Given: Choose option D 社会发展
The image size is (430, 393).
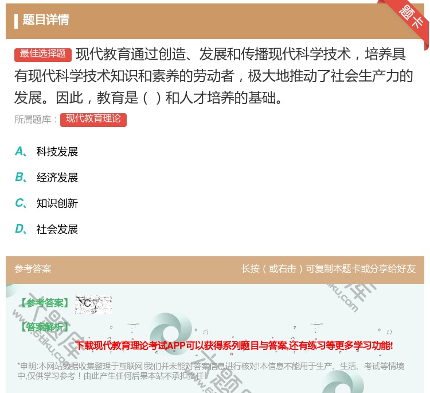Looking at the screenshot, I should [46, 229].
